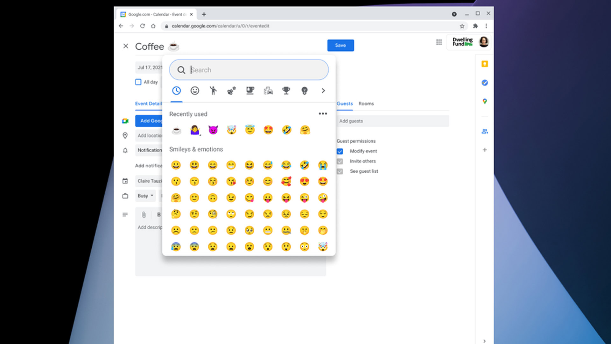Open the trophy Activities emoji category
This screenshot has width=611, height=344.
(286, 91)
